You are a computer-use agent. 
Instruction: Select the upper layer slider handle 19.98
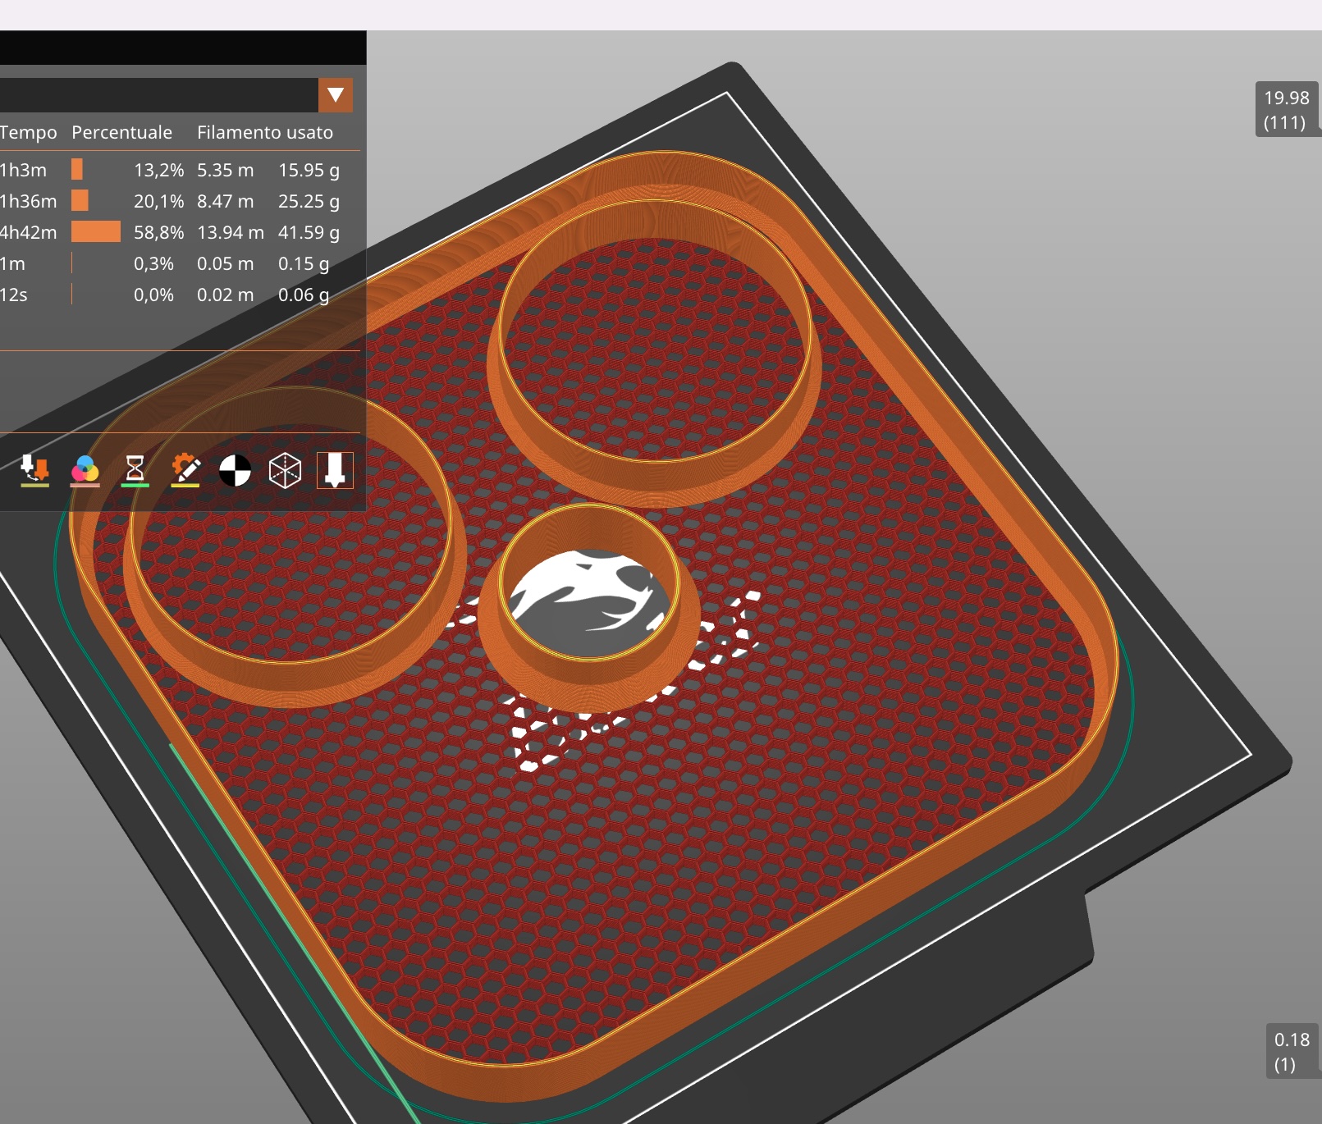pos(1287,109)
